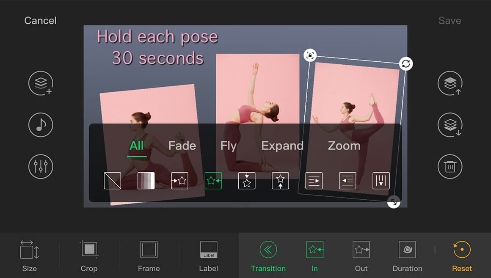The width and height of the screenshot is (491, 278).
Task: Pick the fly in from top star transition
Action: 247,181
